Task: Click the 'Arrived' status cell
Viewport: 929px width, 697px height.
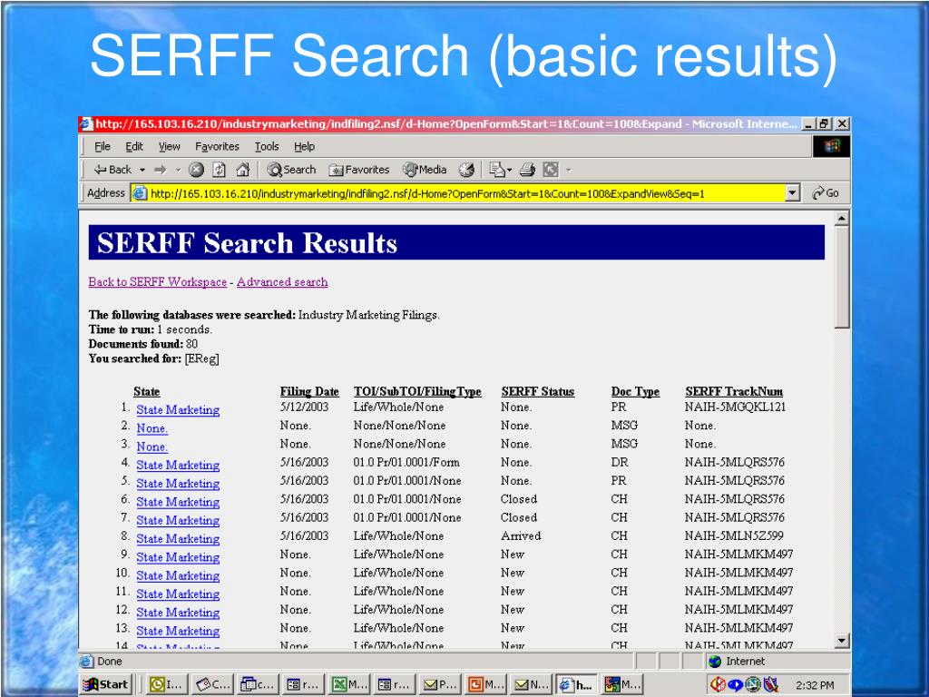Action: (x=521, y=535)
